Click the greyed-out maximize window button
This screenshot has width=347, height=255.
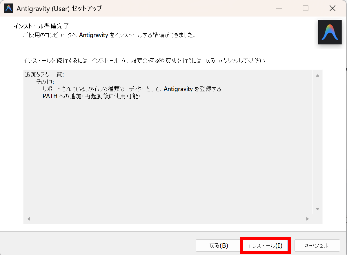(x=306, y=8)
